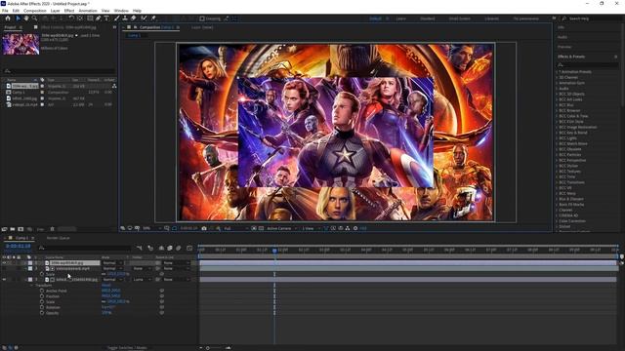Click the new folder icon in Project panel
The image size is (625, 351).
[x=13, y=229]
